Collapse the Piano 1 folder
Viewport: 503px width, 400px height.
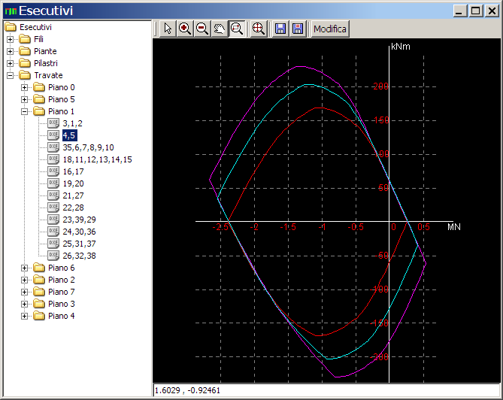tap(24, 111)
